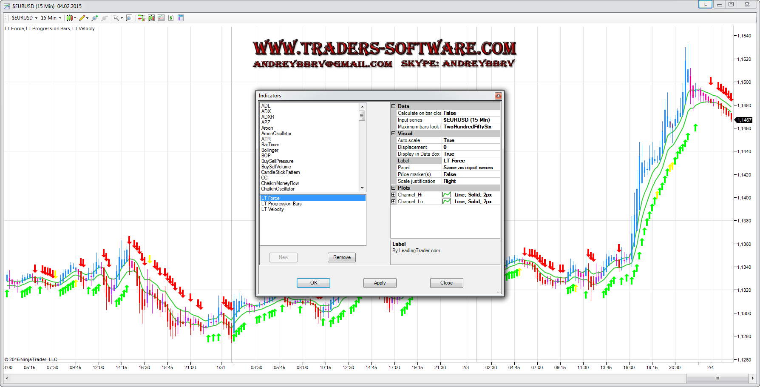
Task: Click the Channel_Hi green line swatch
Action: coord(447,195)
